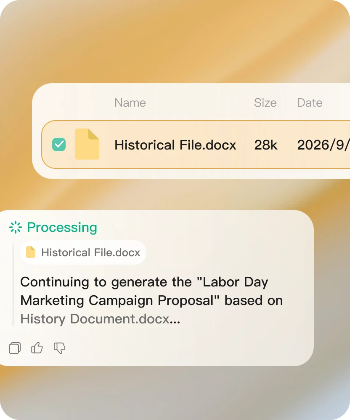
Task: Click the small file icon in attachment chip
Action: [31, 252]
